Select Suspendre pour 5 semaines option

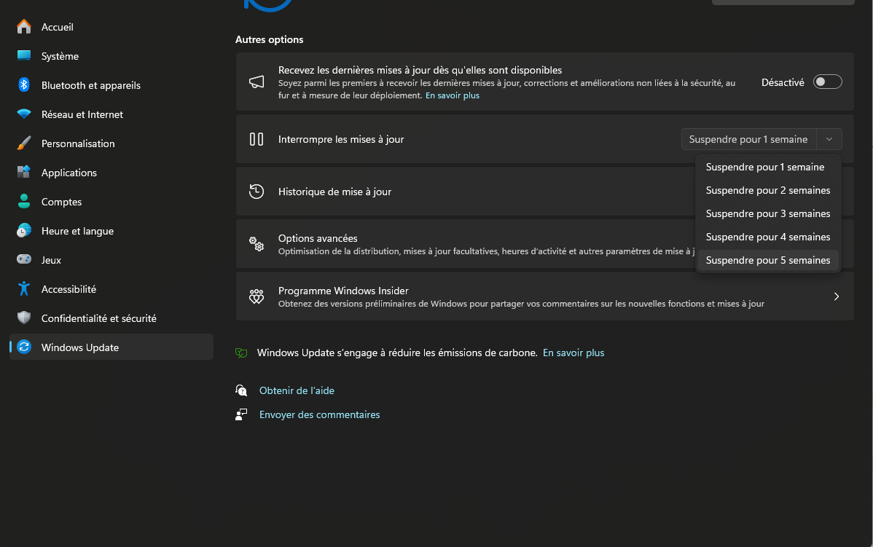(768, 261)
